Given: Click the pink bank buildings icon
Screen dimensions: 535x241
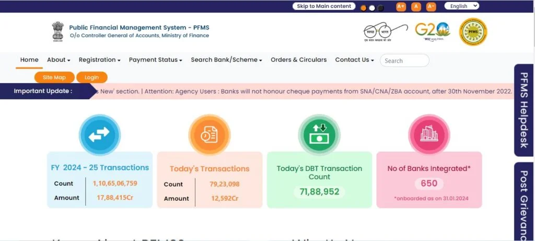Looking at the screenshot, I should (x=429, y=135).
